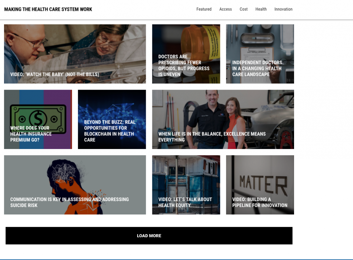Click the 'Making the Health Care System Work' site title
The height and width of the screenshot is (260, 353).
(48, 9)
